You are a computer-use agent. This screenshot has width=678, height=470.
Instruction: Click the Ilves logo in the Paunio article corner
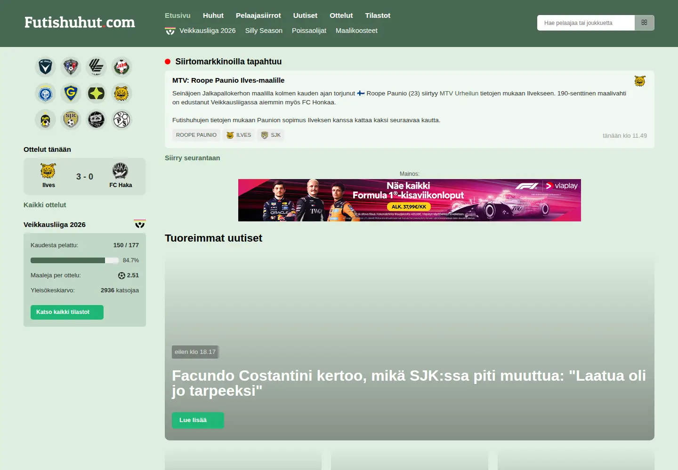(x=640, y=81)
